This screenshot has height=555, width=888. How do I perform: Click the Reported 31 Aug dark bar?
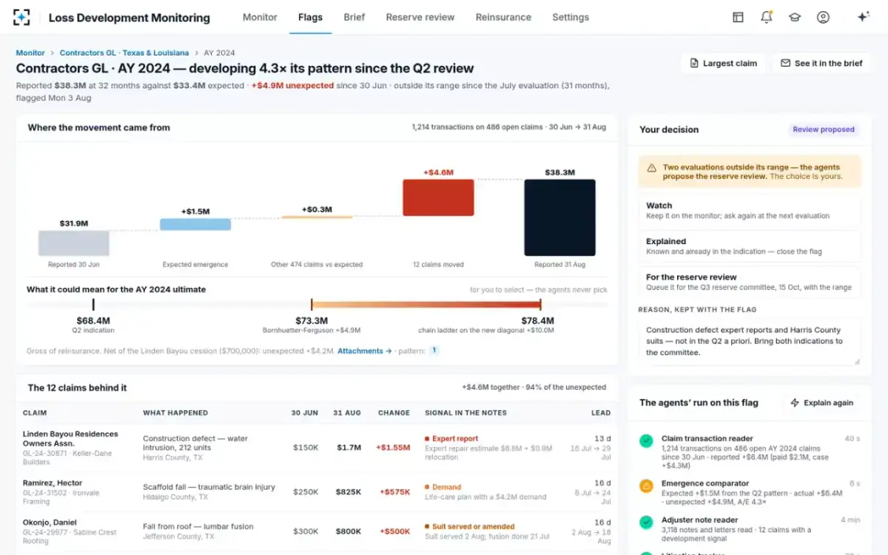tap(559, 218)
